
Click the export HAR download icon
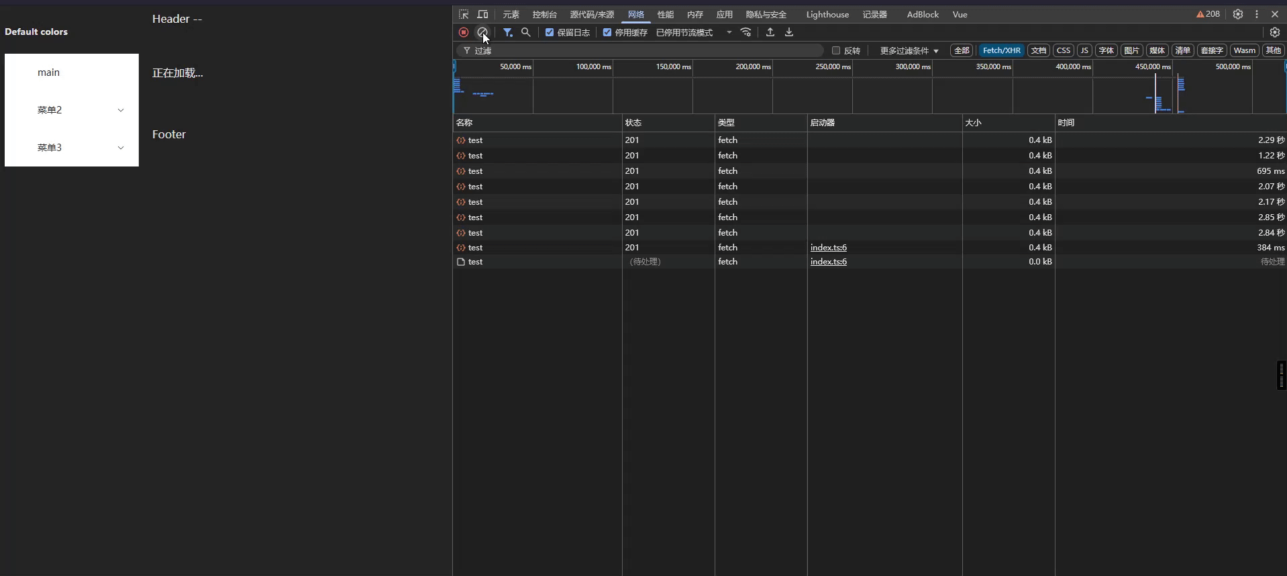click(789, 32)
